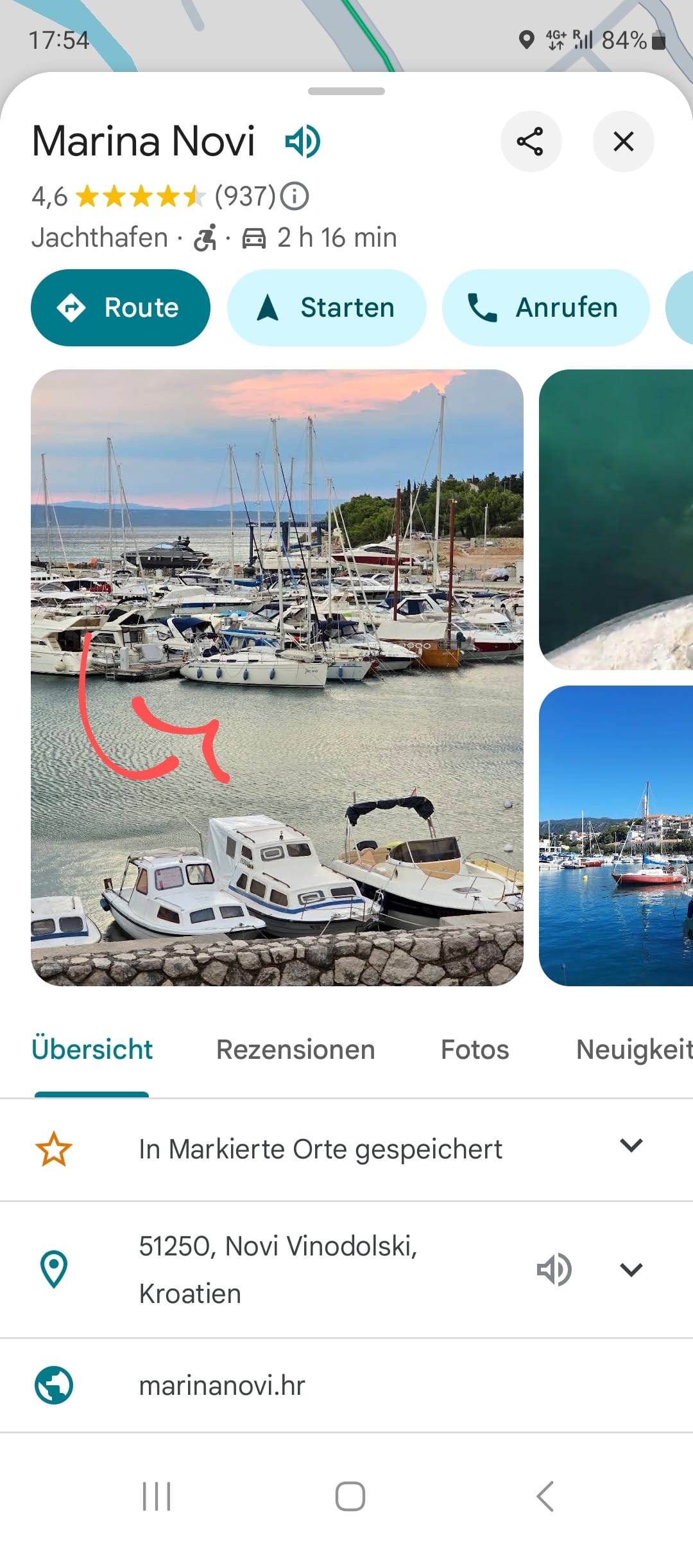Select the Übersicht tab
Viewport: 693px width, 1542px height.
pyautogui.click(x=92, y=1049)
